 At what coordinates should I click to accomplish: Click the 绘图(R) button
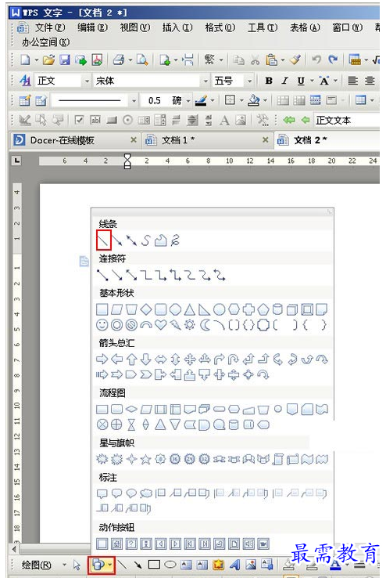(x=37, y=565)
